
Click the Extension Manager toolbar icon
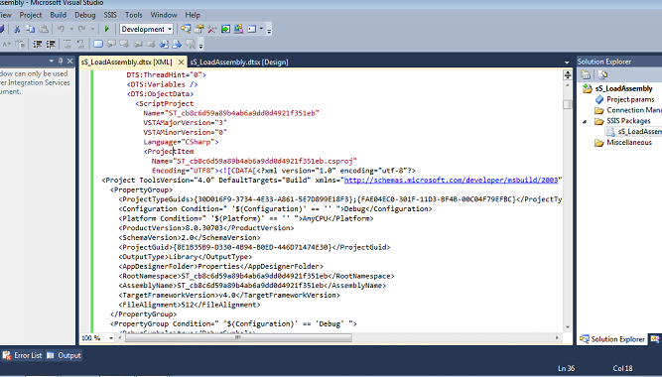pyautogui.click(x=238, y=29)
